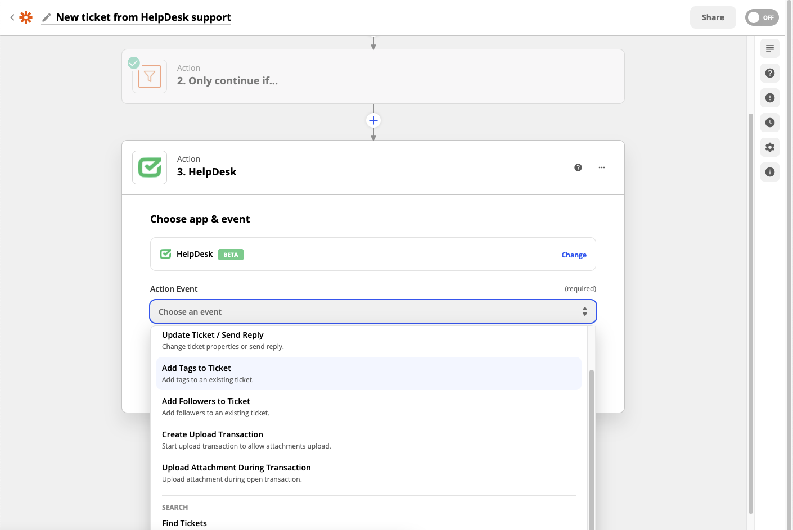
Task: Open the step 3 more options ellipsis
Action: [x=601, y=167]
